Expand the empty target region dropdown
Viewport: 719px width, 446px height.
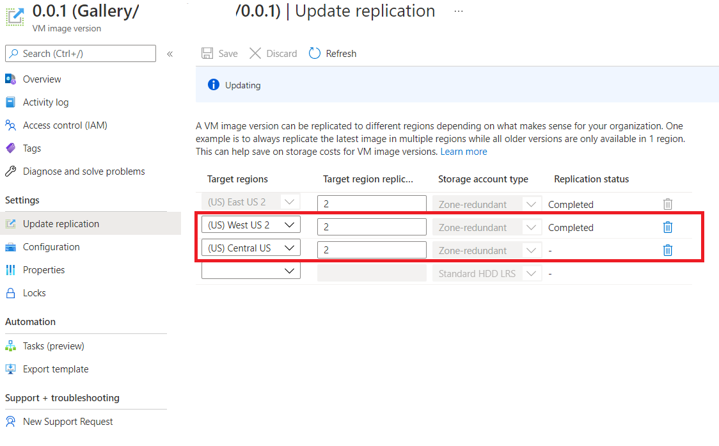290,271
